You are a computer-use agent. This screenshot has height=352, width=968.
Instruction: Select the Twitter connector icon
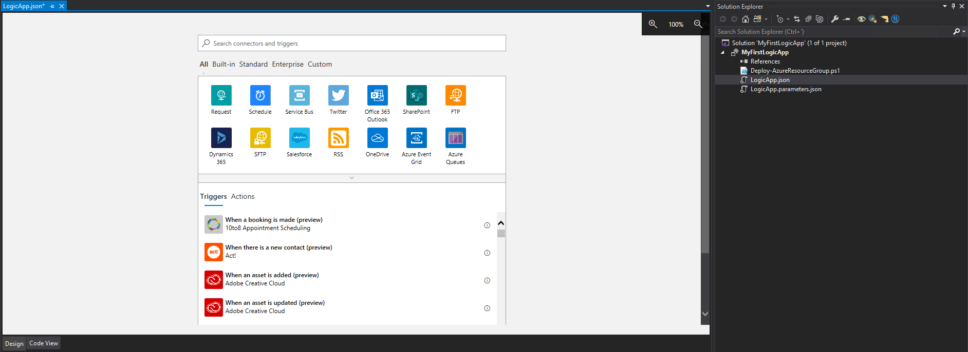tap(338, 96)
